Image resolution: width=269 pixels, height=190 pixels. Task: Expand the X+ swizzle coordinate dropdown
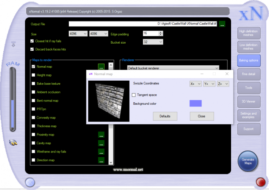pos(195,84)
